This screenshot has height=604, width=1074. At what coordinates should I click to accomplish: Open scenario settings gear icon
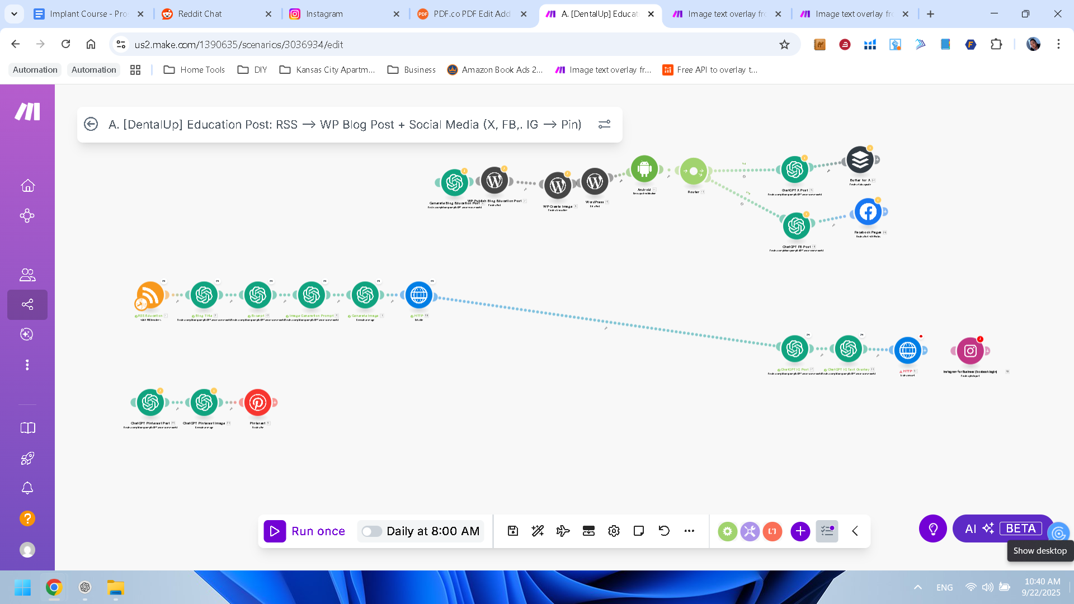(x=614, y=531)
